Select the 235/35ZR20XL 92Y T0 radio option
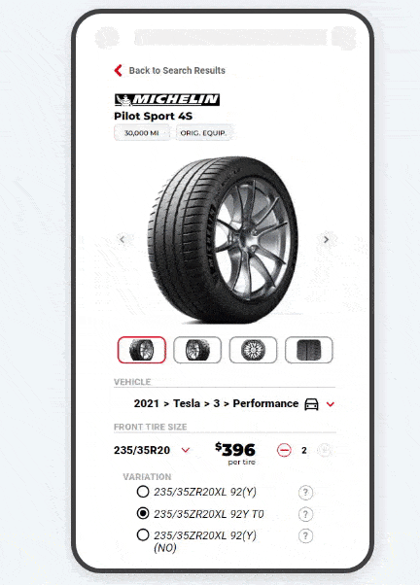The image size is (420, 585). (143, 513)
